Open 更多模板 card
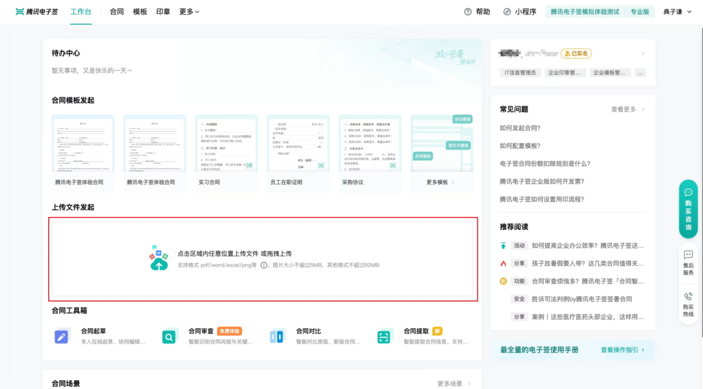The height and width of the screenshot is (389, 703). pyautogui.click(x=441, y=153)
